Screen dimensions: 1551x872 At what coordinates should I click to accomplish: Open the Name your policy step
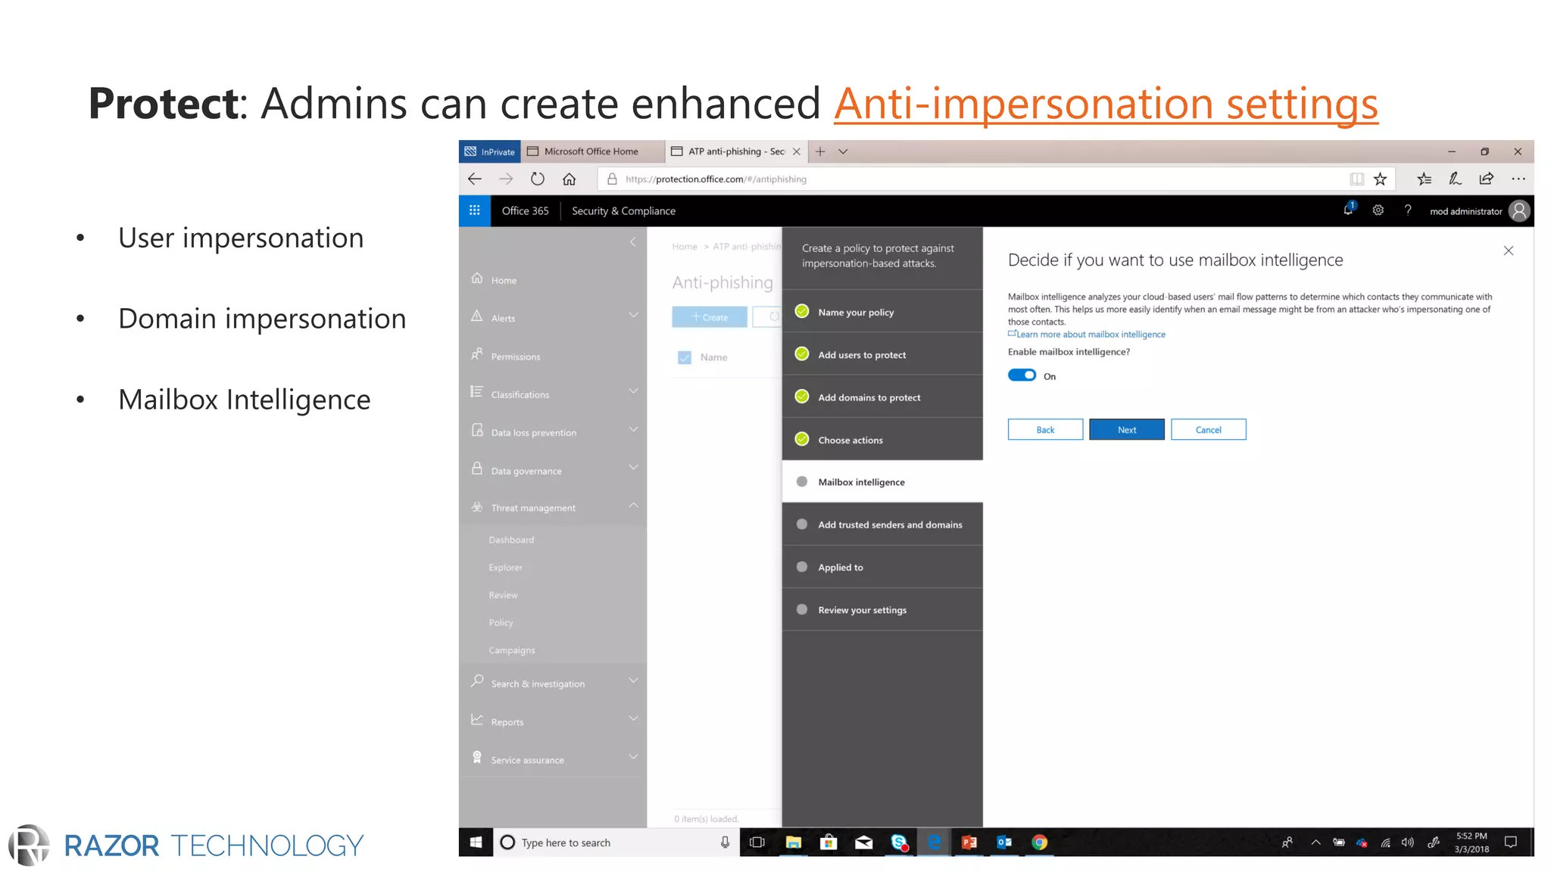[x=882, y=312]
